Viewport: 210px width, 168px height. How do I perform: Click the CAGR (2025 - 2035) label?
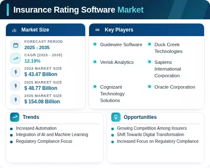43,55
